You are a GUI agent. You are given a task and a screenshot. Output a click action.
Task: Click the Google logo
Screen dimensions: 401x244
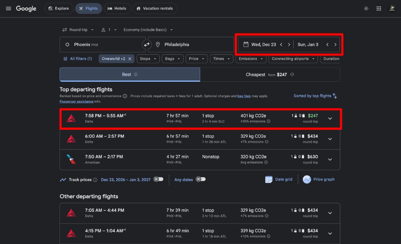point(26,9)
